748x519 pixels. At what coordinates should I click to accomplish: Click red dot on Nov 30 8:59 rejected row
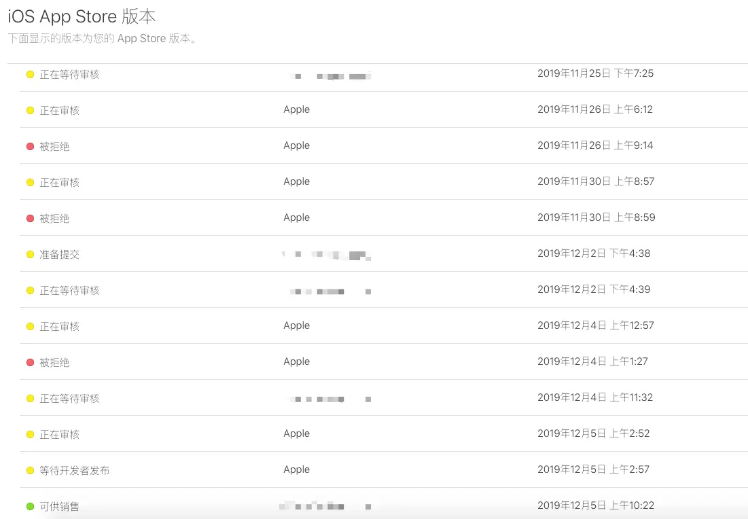pos(30,219)
